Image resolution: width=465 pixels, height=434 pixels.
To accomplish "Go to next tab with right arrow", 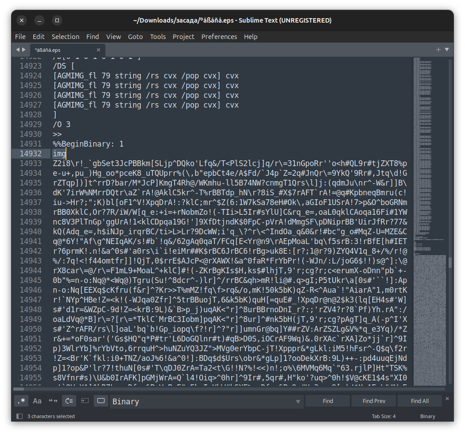I will 24,50.
